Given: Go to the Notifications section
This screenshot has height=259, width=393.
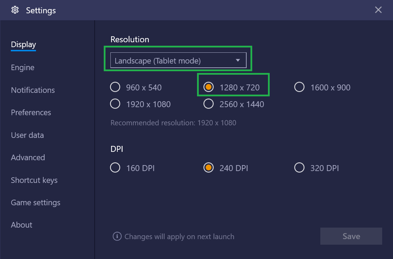Looking at the screenshot, I should [x=33, y=90].
